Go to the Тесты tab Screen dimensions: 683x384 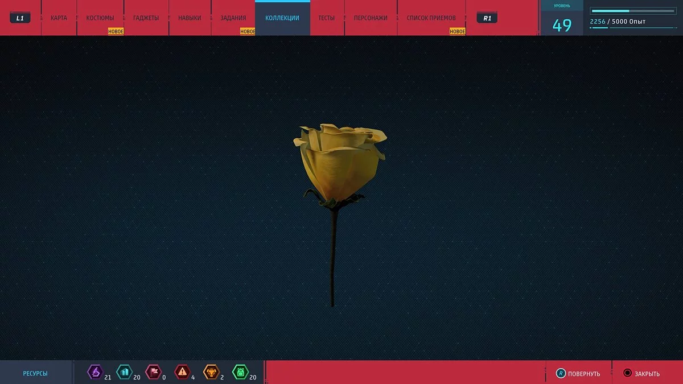pos(327,18)
